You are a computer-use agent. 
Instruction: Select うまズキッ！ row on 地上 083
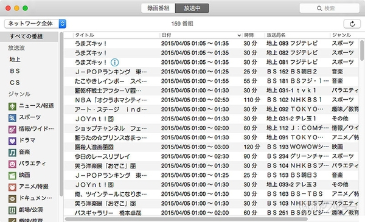coord(211,44)
